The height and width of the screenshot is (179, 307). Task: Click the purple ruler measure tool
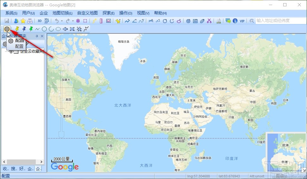101,21
